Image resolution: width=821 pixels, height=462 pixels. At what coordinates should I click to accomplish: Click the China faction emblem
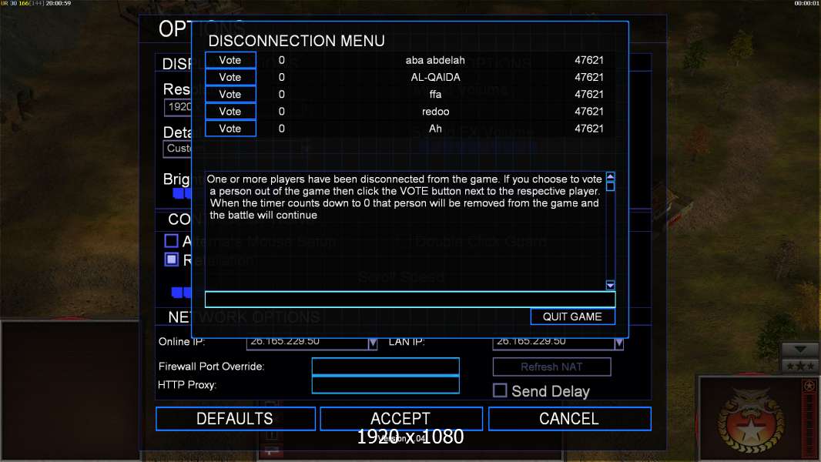(751, 420)
